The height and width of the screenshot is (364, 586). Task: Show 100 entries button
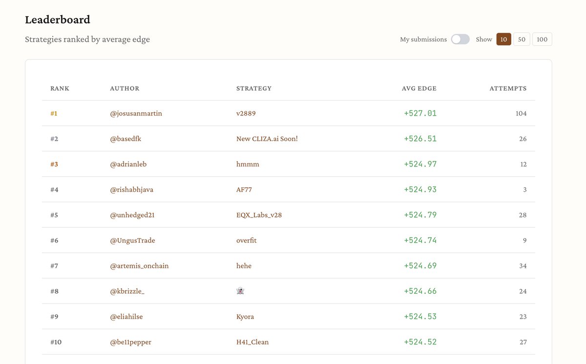[x=542, y=39]
